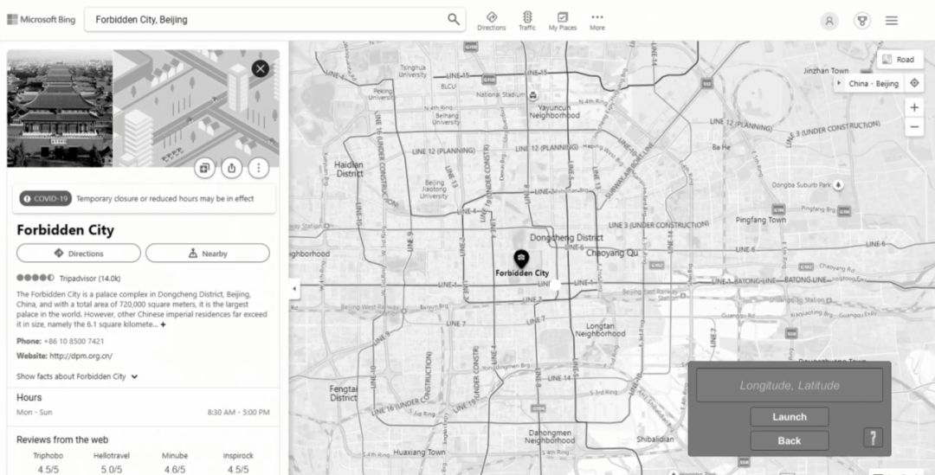Click the Jinzhan Town map label
The height and width of the screenshot is (475, 935).
826,70
